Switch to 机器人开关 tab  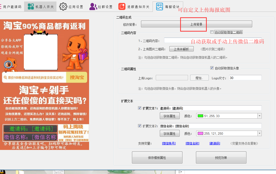pos(40,7)
